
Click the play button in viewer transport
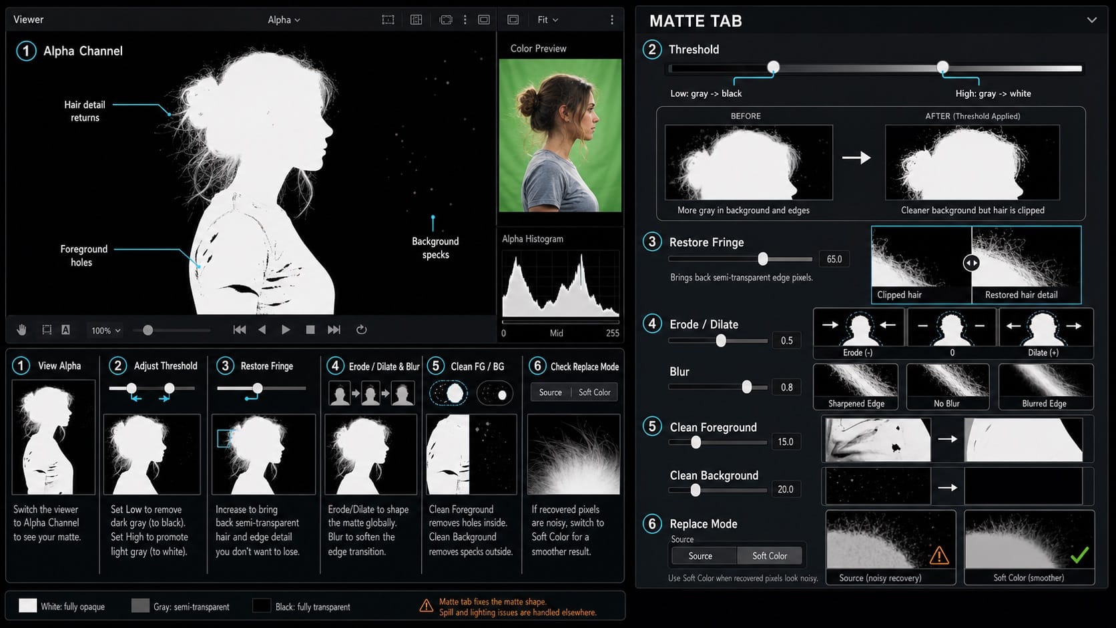pyautogui.click(x=286, y=330)
